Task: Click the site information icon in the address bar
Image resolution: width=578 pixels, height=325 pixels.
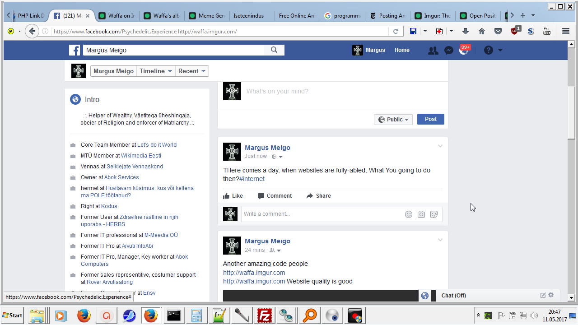Action: click(45, 31)
